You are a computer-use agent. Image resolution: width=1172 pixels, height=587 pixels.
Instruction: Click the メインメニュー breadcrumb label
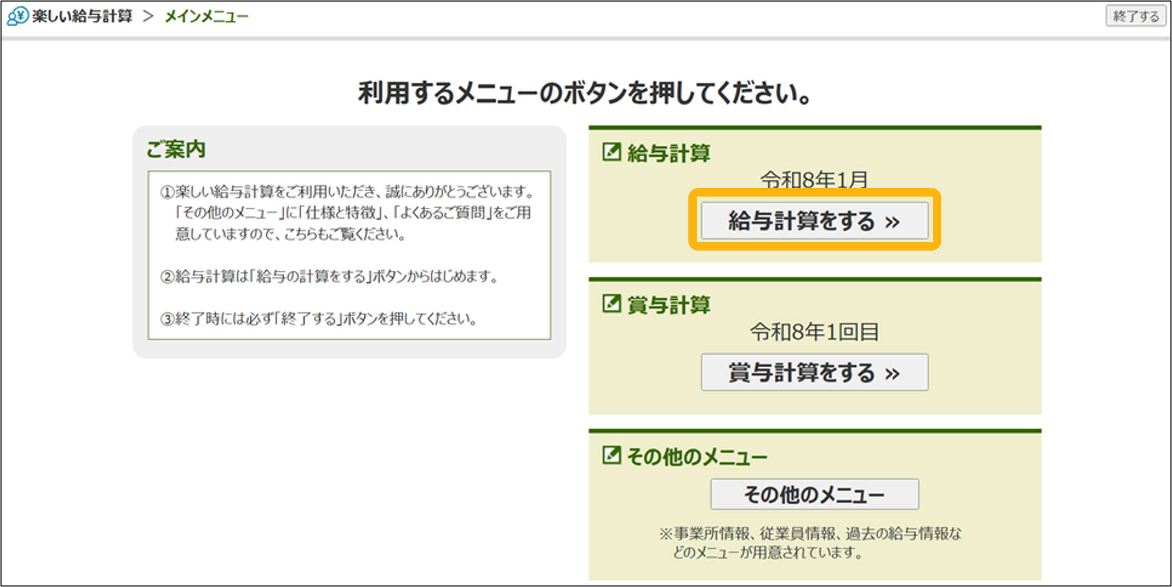[x=207, y=17]
